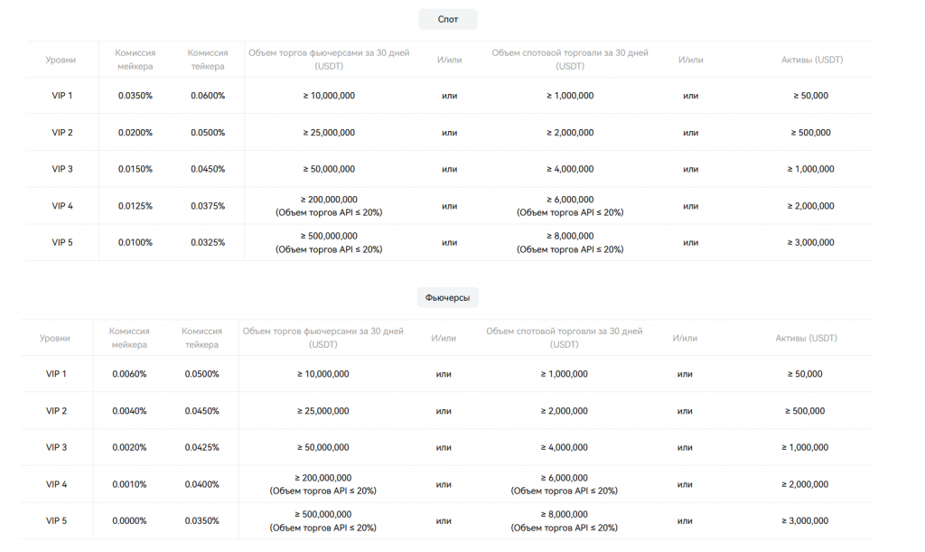This screenshot has height=552, width=925.
Task: Select the 0.0375% taker fee cell
Action: point(208,206)
